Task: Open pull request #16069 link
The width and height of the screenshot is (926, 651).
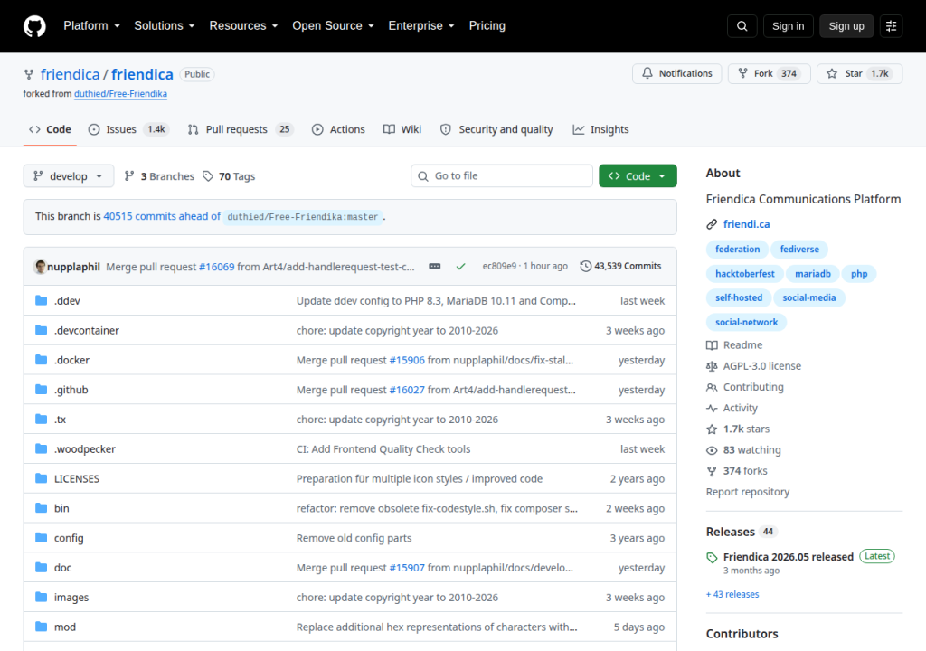Action: [x=217, y=267]
